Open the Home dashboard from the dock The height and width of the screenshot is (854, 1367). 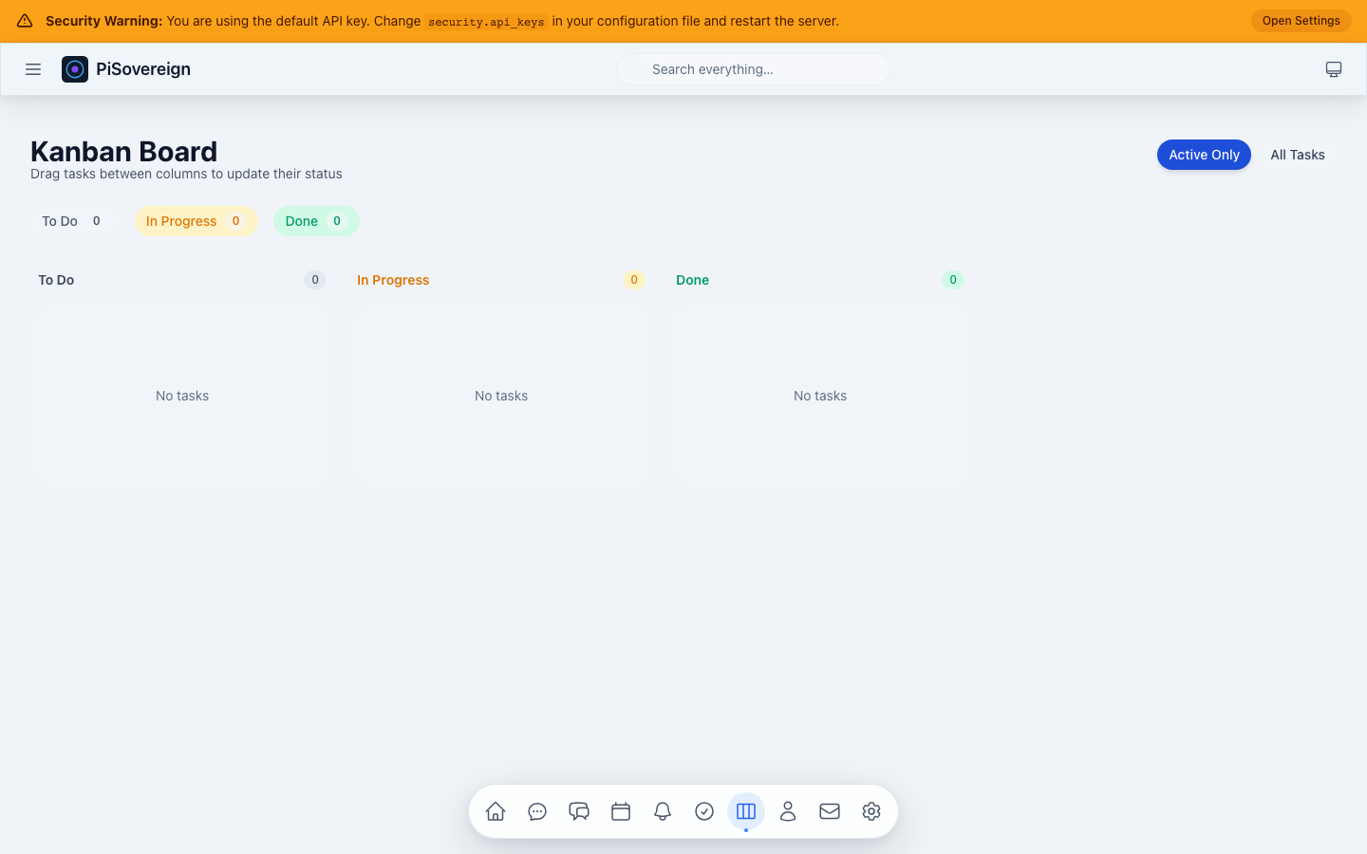[x=496, y=811]
